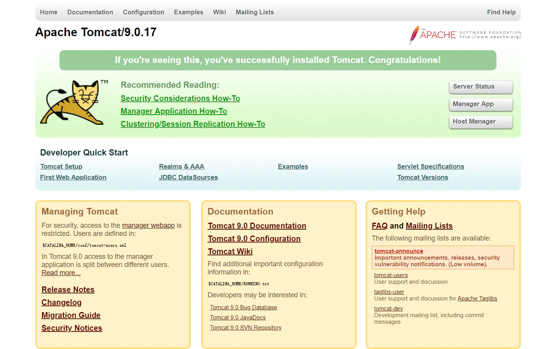547x349 pixels.
Task: Click the Recommended Reading heading
Action: (x=170, y=85)
